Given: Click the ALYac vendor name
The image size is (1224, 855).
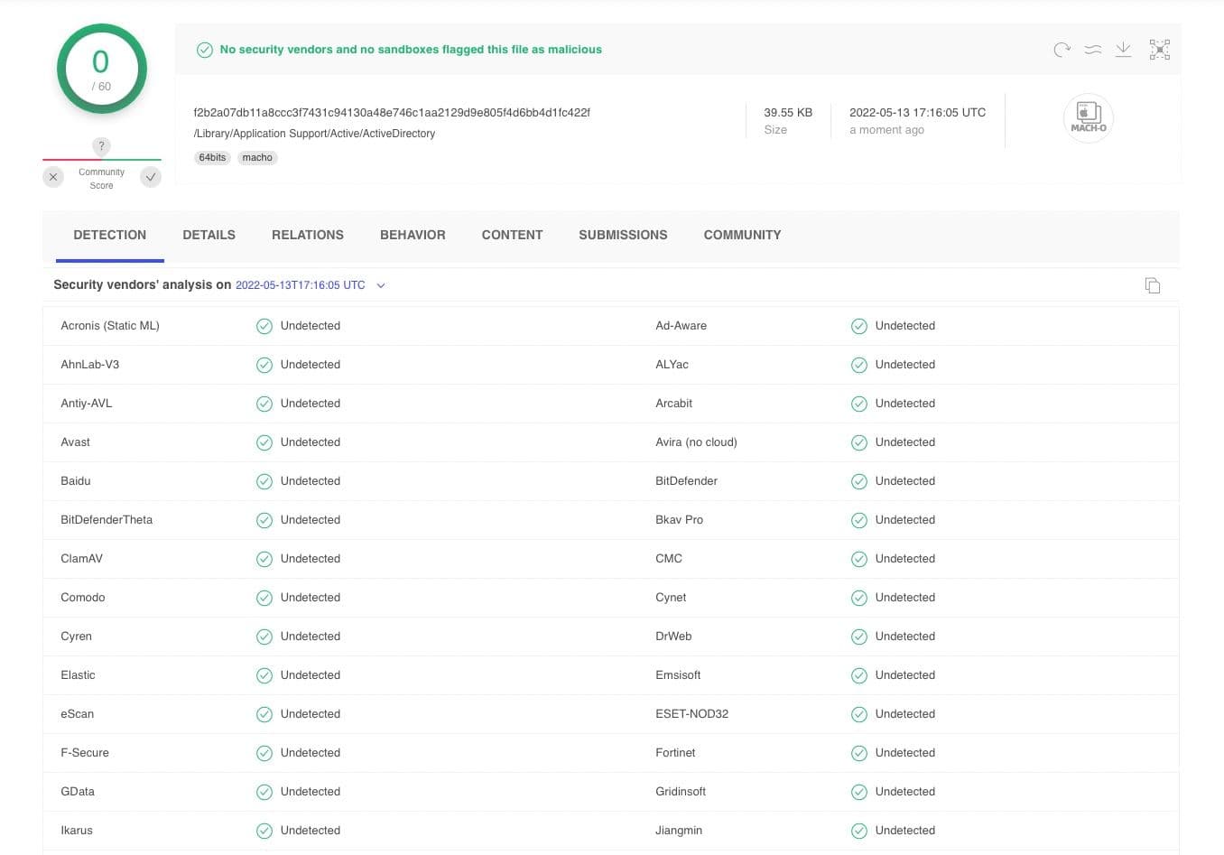Looking at the screenshot, I should click(672, 365).
